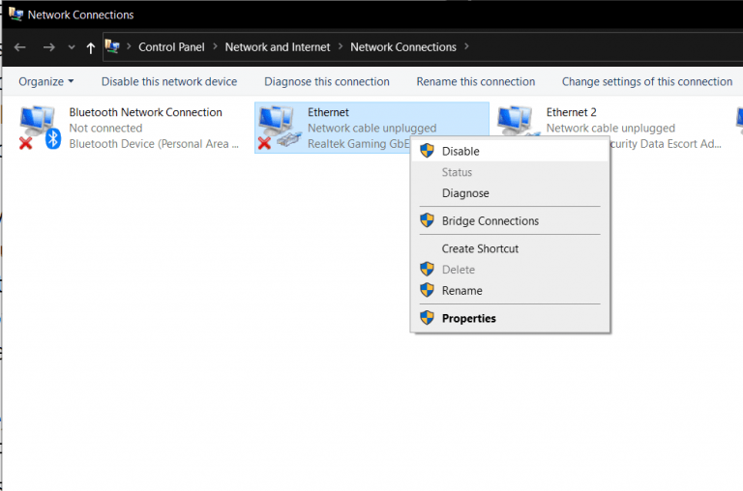Select Disable in the context menu
Screen dimensions: 743x491
[x=461, y=151]
